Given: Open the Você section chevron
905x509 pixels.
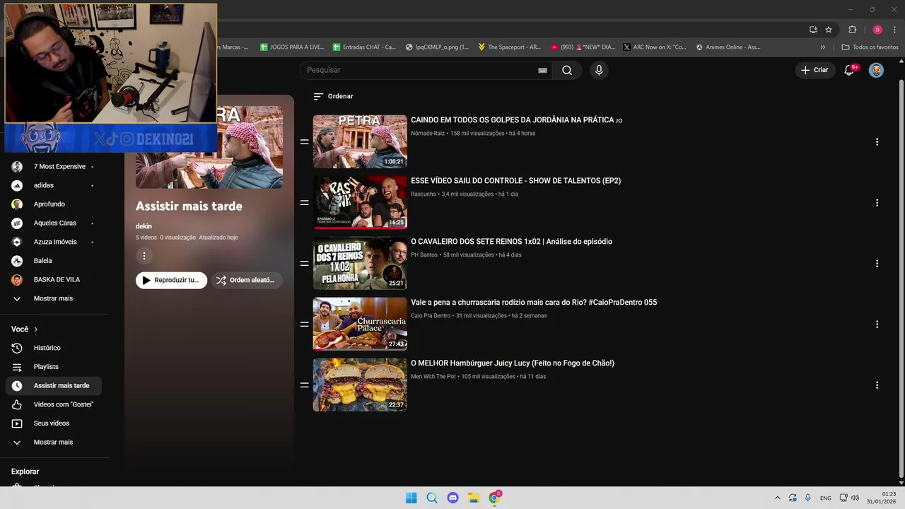Looking at the screenshot, I should pyautogui.click(x=36, y=329).
